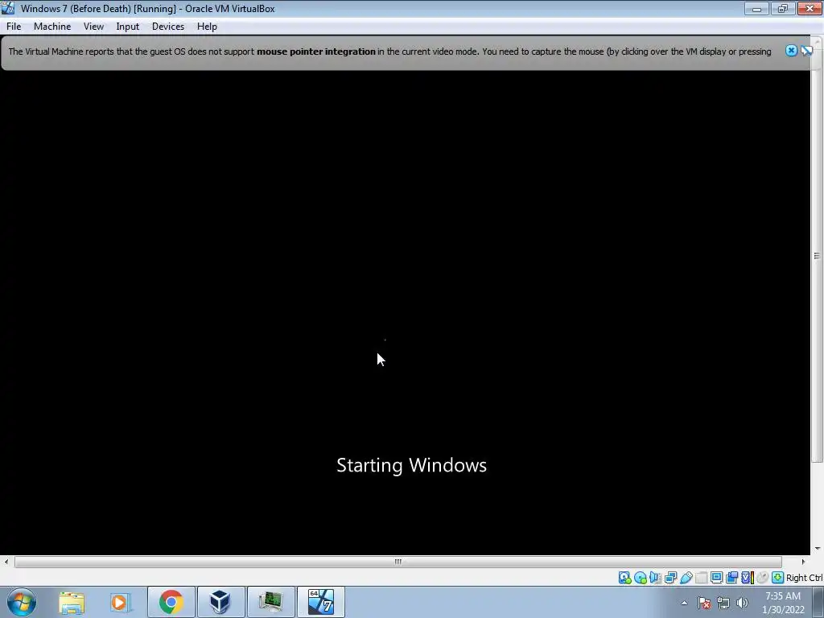This screenshot has height=618, width=824.
Task: Click the Starting Windows text in VM
Action: (x=411, y=465)
